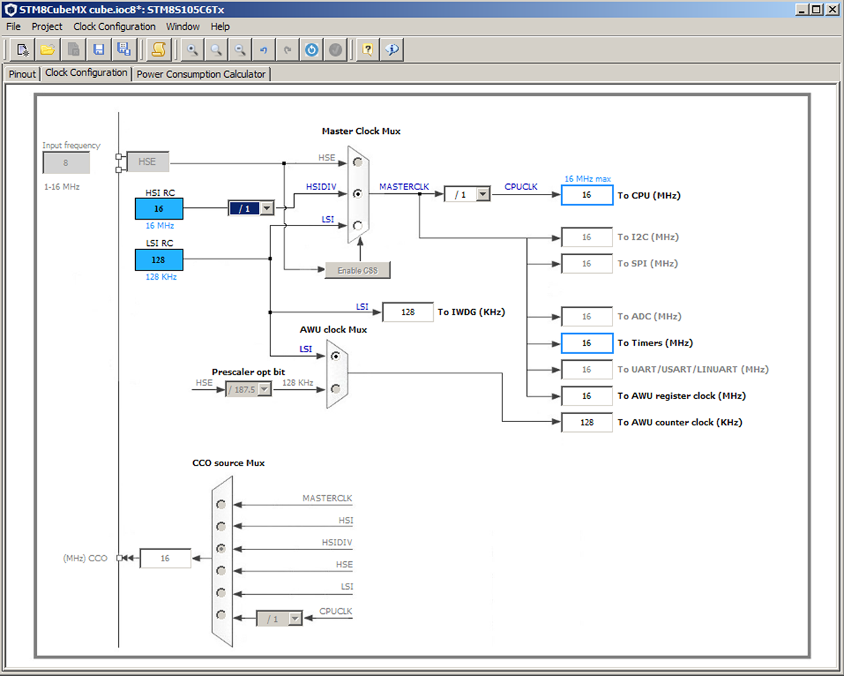
Task: Select LSI in the CCO source Mux
Action: (x=221, y=593)
